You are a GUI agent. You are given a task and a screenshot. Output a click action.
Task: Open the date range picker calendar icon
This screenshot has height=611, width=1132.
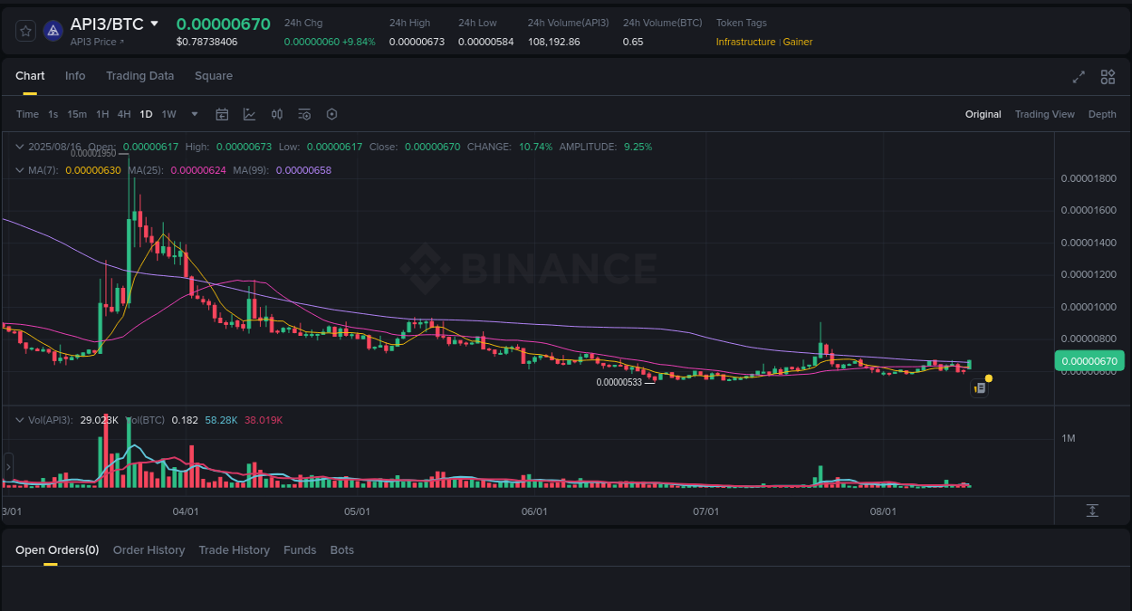click(222, 114)
